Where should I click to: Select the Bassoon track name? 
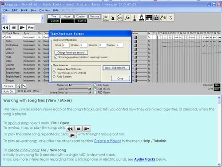[10, 69]
